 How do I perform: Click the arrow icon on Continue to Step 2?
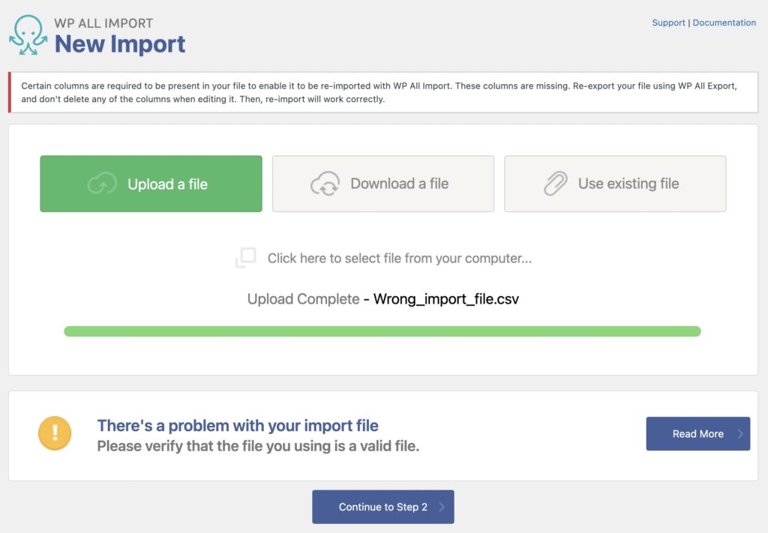[x=443, y=507]
